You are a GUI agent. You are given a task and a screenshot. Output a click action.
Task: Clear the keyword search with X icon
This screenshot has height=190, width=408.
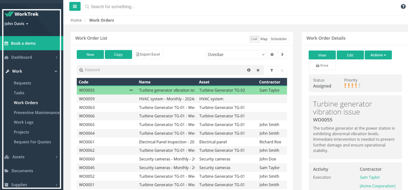tap(258, 70)
